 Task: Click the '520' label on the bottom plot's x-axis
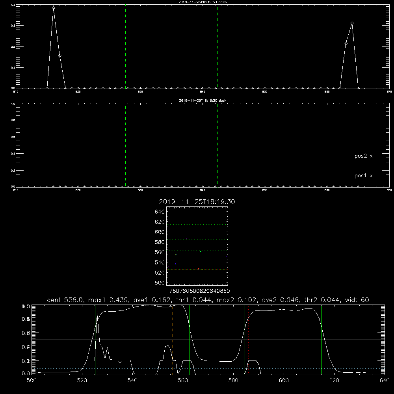[x=82, y=381]
